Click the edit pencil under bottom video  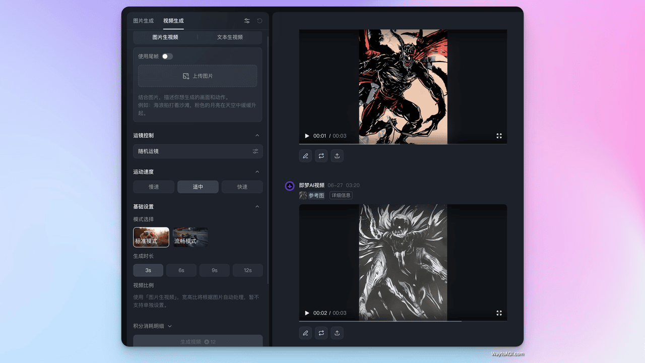pyautogui.click(x=305, y=333)
